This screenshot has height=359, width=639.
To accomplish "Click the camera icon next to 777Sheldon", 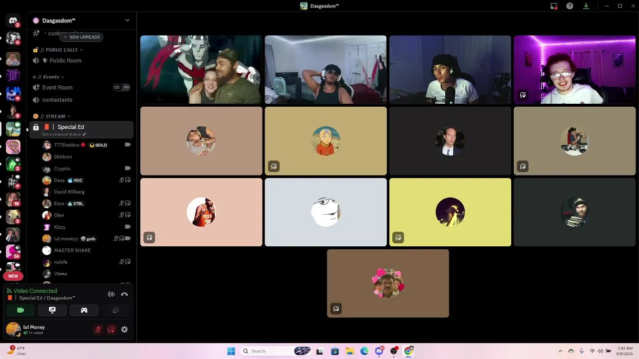I will (128, 145).
